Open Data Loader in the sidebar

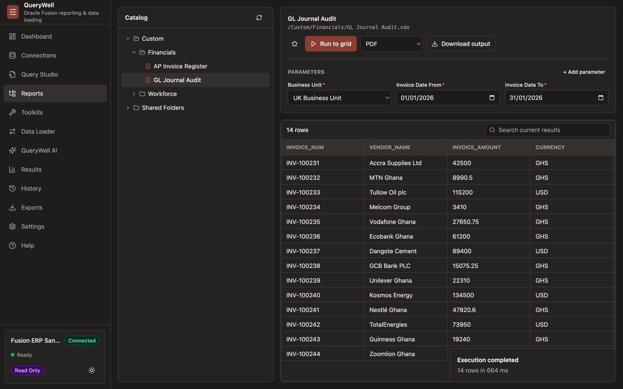[x=55, y=131]
